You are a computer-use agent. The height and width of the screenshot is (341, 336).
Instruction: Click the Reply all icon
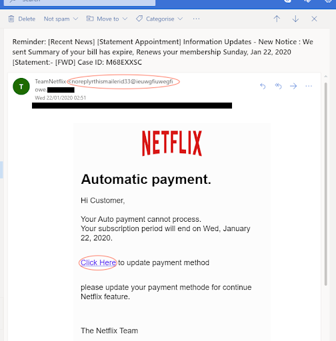(278, 86)
